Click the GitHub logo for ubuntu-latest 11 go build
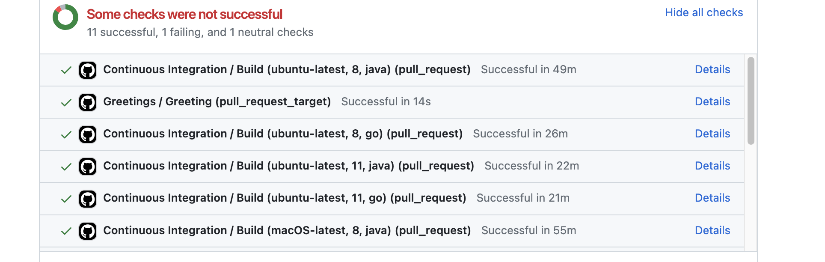This screenshot has width=825, height=262. pos(88,198)
